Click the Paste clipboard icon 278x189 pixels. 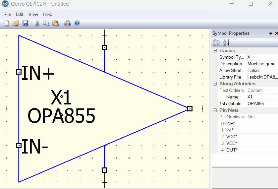(x=55, y=23)
